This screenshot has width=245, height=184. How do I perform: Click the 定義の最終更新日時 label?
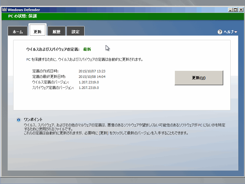[x=49, y=77]
